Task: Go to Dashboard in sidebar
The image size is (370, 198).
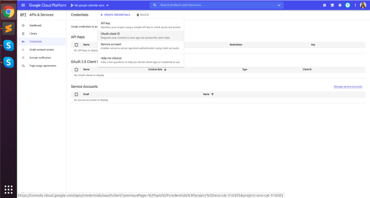Action: tap(35, 25)
